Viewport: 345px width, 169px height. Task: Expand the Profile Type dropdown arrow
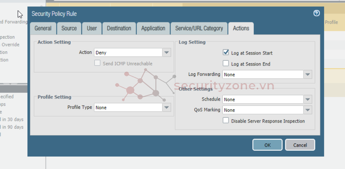(167, 107)
